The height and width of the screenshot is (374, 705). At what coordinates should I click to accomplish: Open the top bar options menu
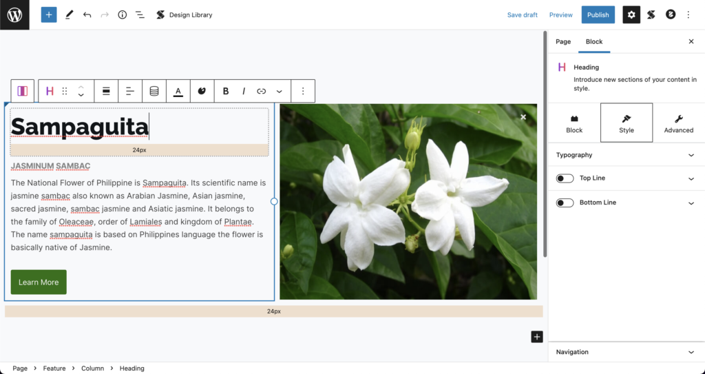click(688, 15)
